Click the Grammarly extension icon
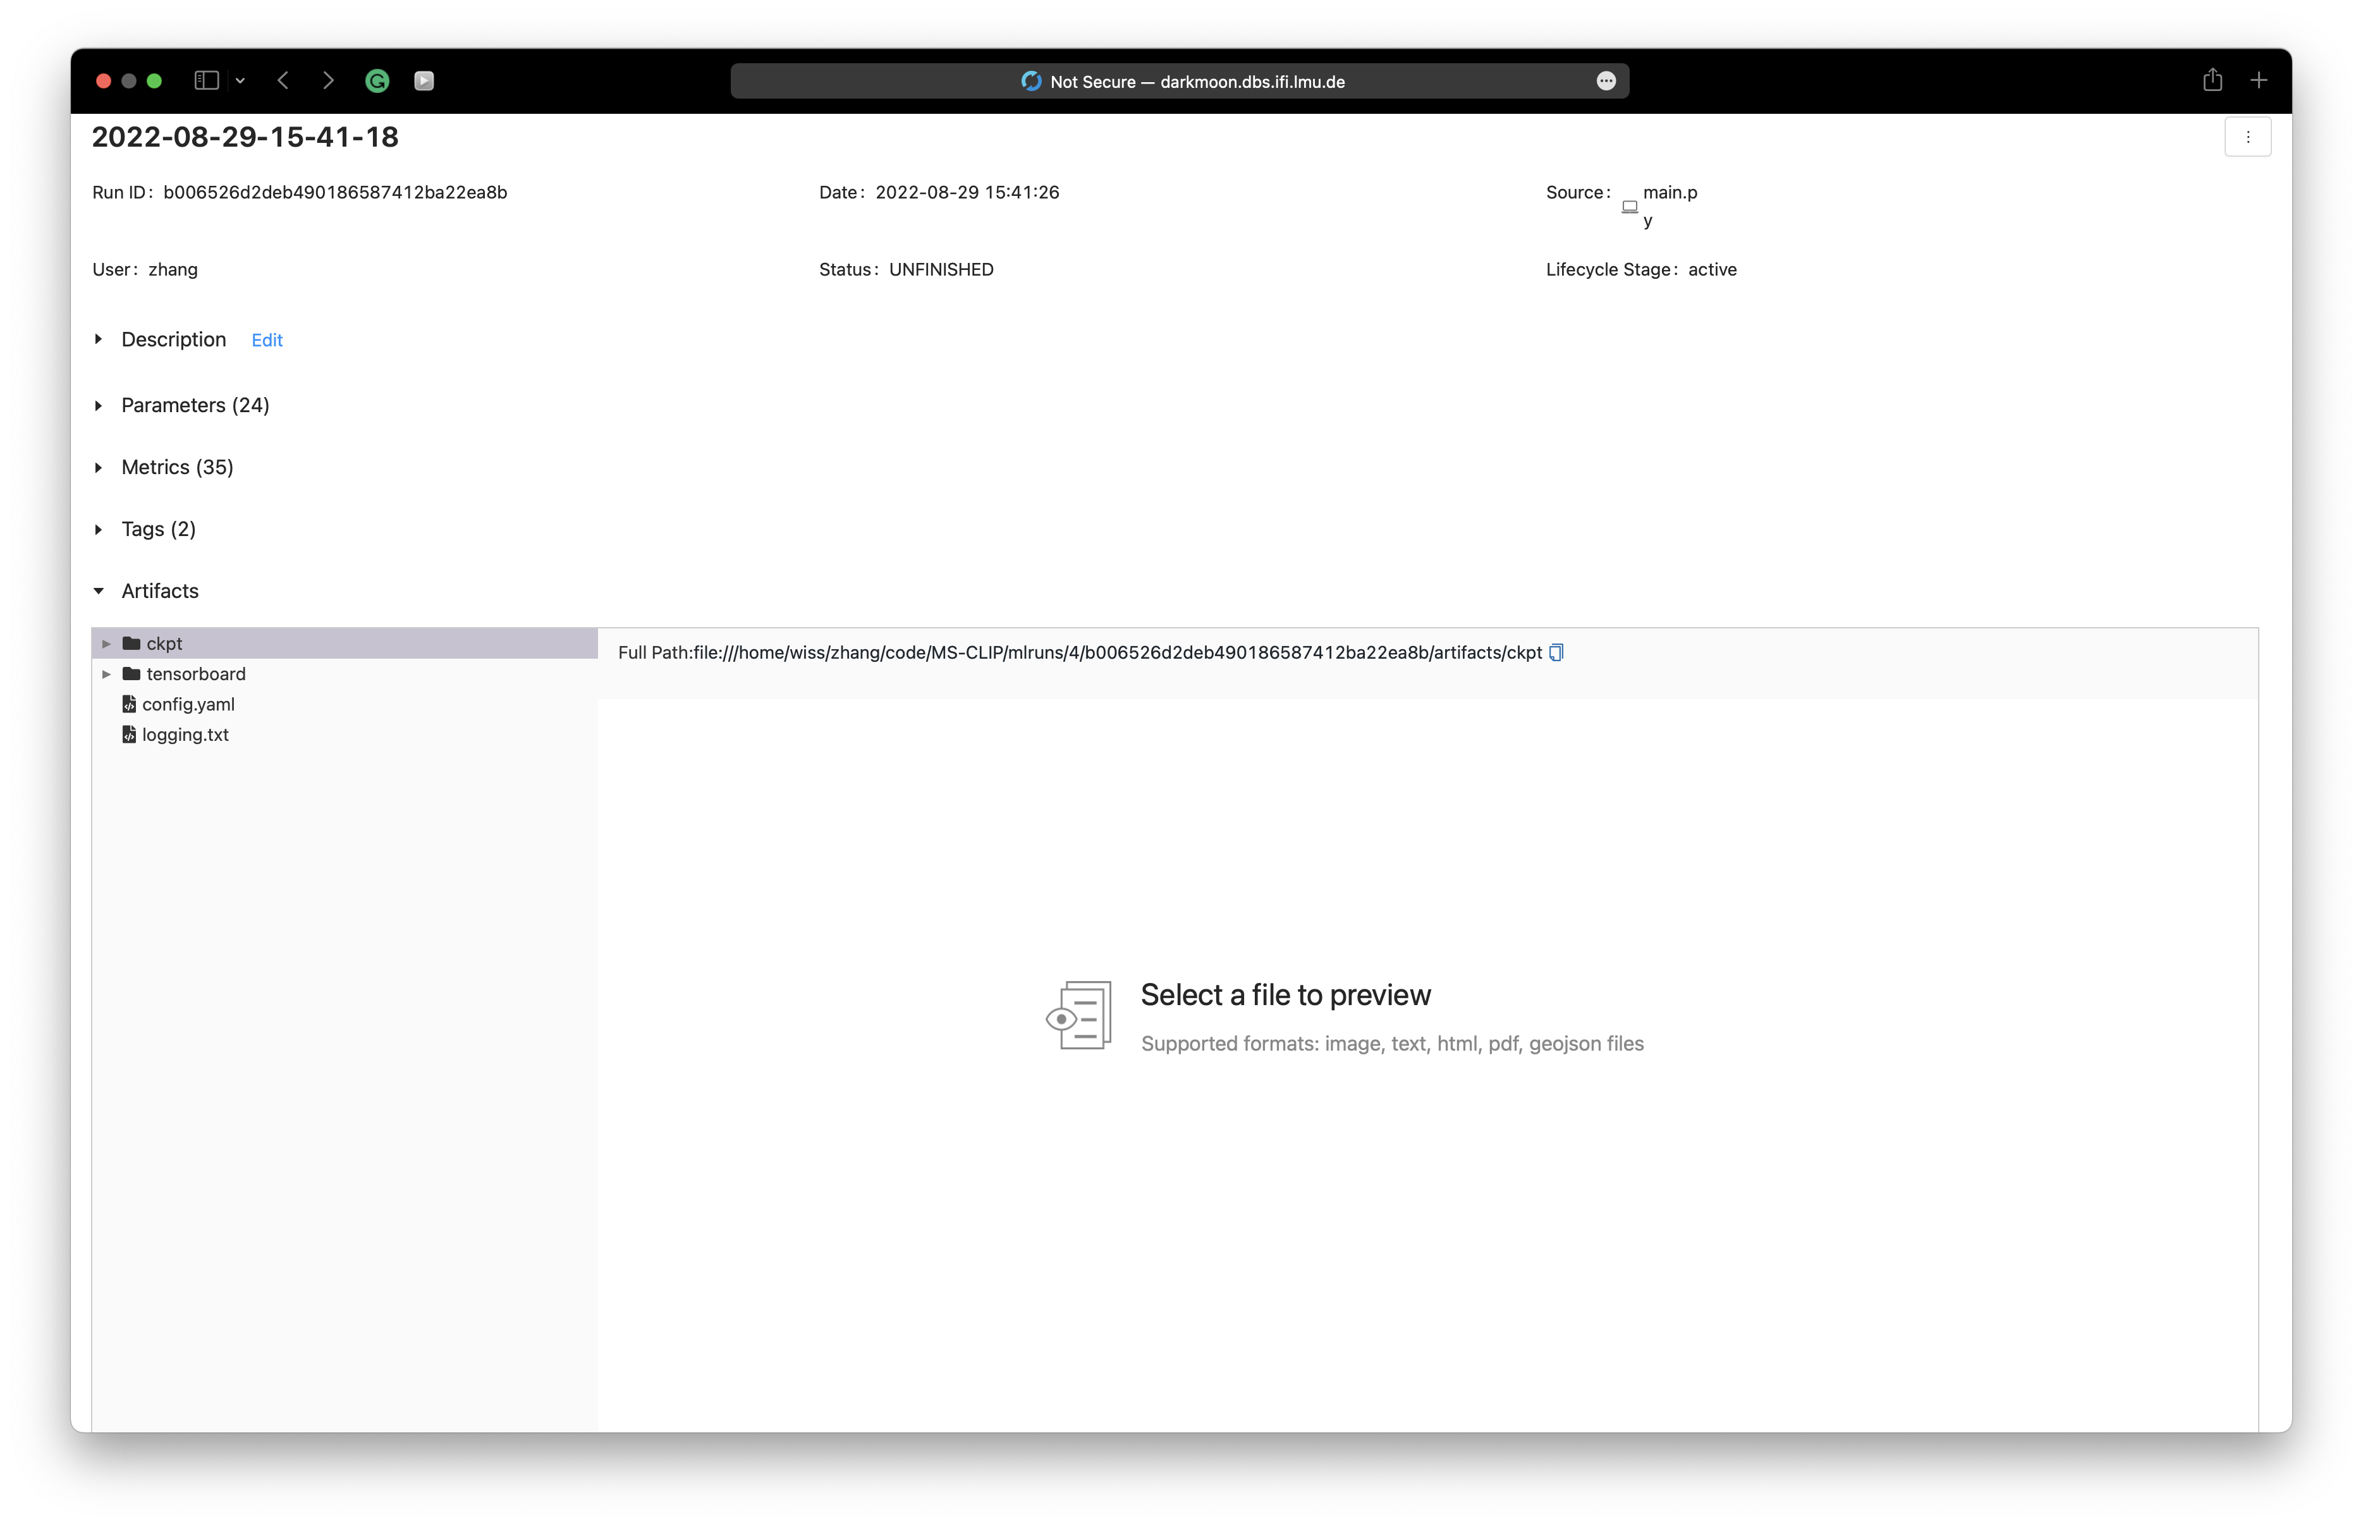The image size is (2363, 1526). (x=377, y=82)
